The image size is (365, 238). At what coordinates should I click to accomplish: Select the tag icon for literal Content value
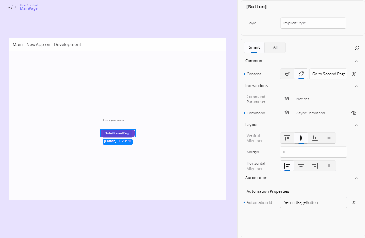[x=301, y=74]
